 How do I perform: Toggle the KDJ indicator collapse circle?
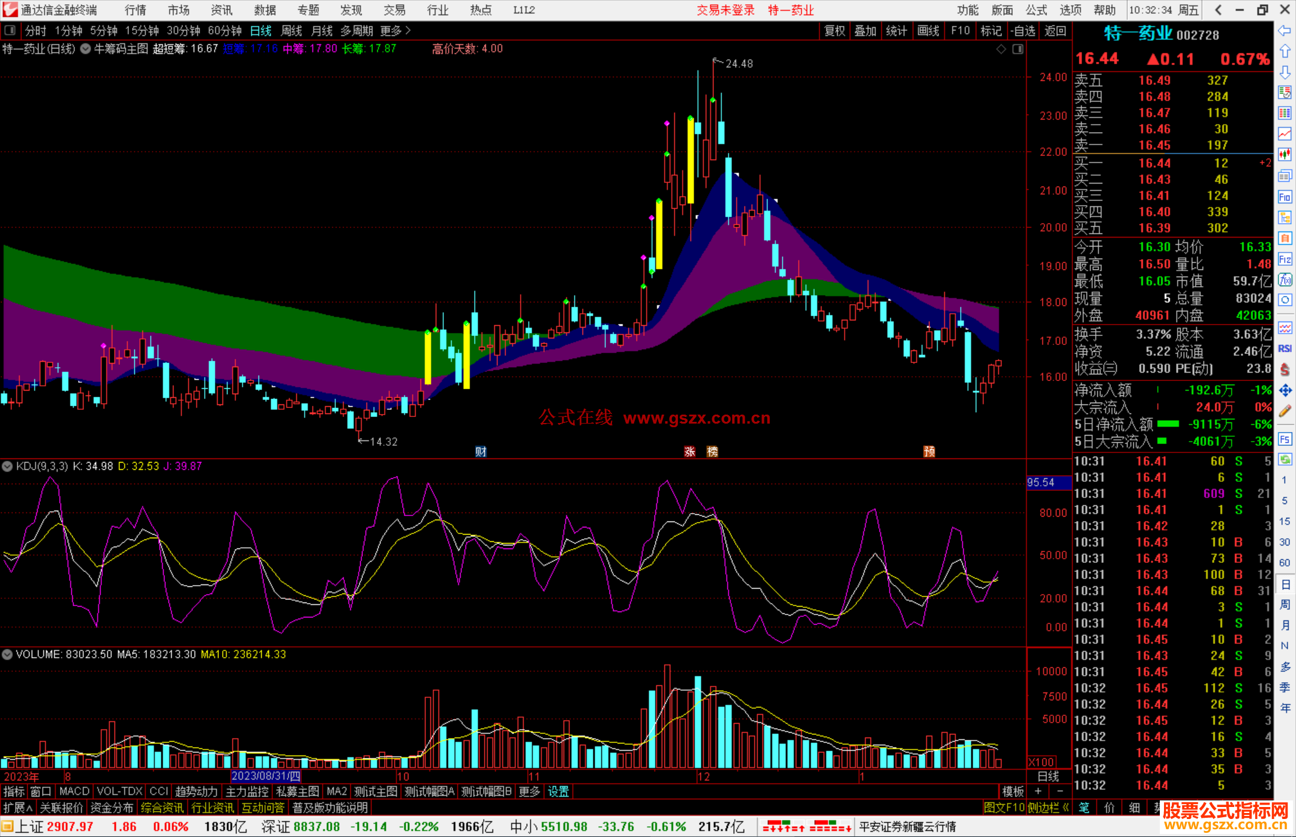[7, 466]
